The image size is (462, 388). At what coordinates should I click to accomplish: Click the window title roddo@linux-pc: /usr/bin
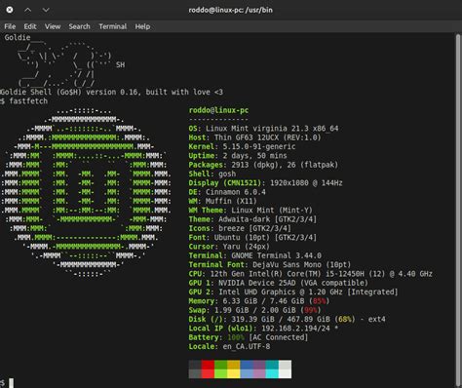coord(231,10)
